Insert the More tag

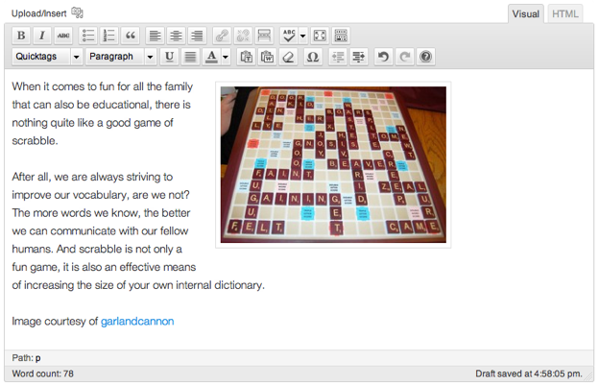264,36
